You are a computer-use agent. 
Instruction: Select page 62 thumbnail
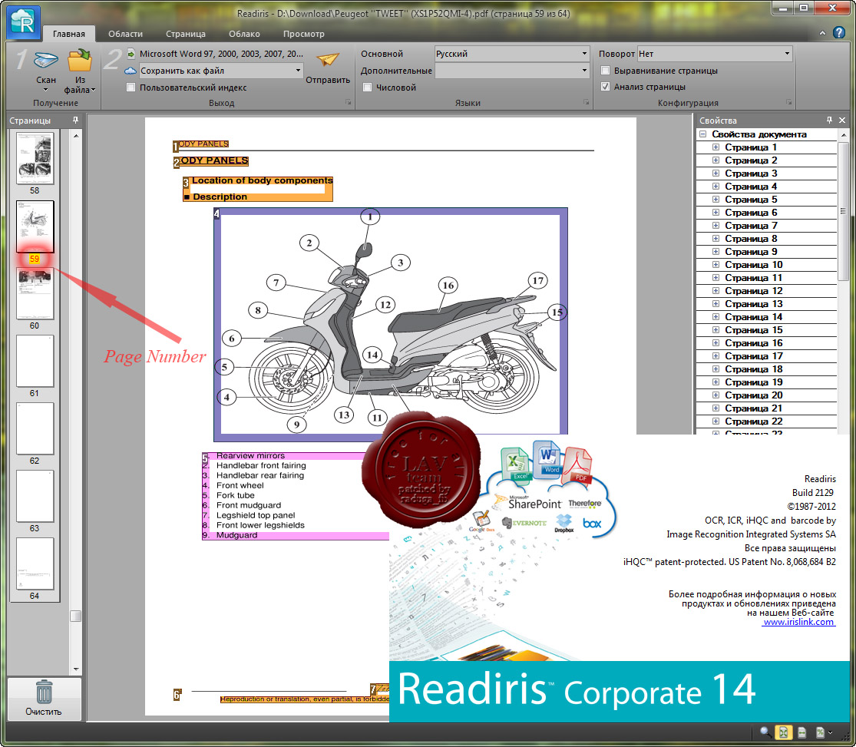pos(35,428)
